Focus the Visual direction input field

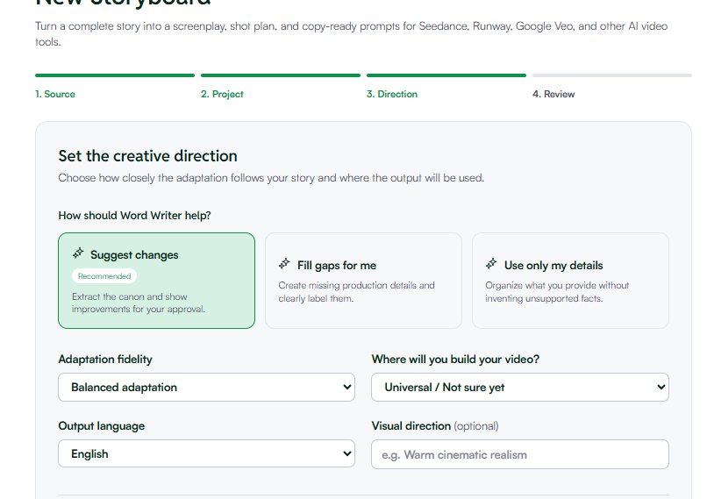click(520, 454)
